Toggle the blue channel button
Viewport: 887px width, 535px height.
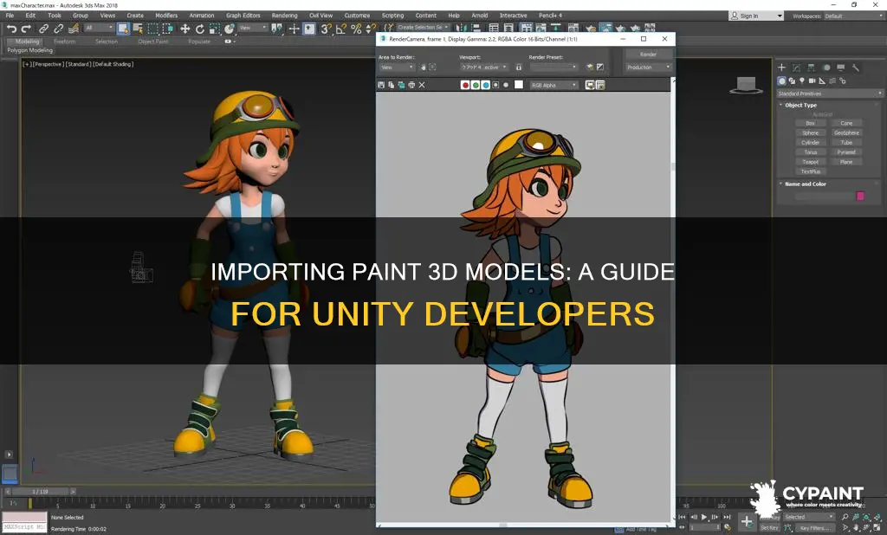(x=486, y=86)
